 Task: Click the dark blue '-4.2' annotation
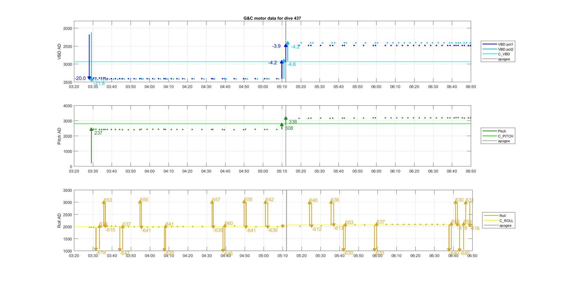coord(272,63)
